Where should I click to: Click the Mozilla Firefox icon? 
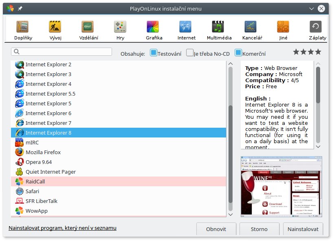(20, 152)
